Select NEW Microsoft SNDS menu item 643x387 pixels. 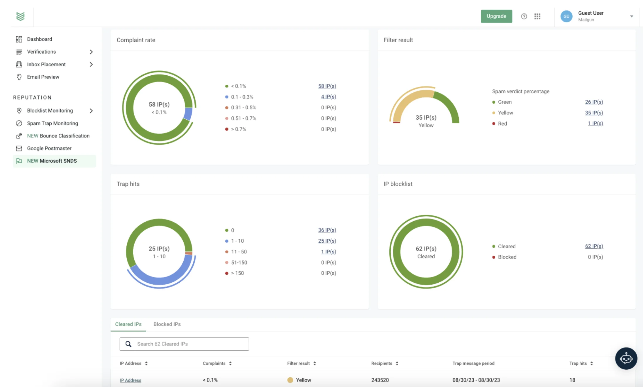pyautogui.click(x=55, y=161)
